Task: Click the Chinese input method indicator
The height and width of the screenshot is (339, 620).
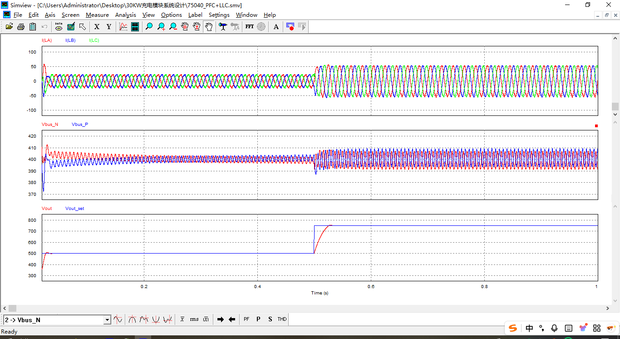Action: click(x=529, y=328)
